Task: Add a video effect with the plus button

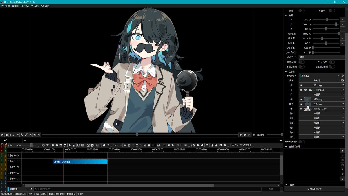Action: (342, 151)
